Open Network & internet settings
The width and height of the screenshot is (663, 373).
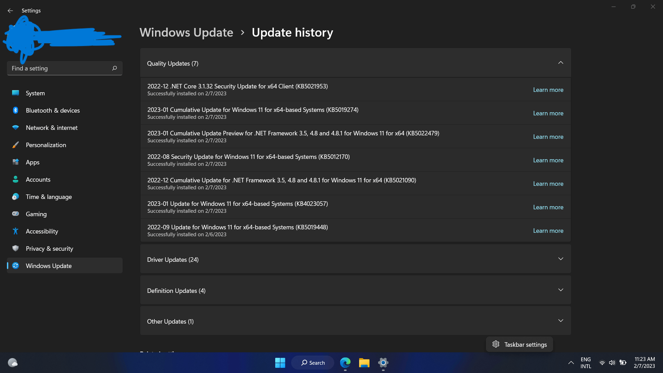[65, 128]
